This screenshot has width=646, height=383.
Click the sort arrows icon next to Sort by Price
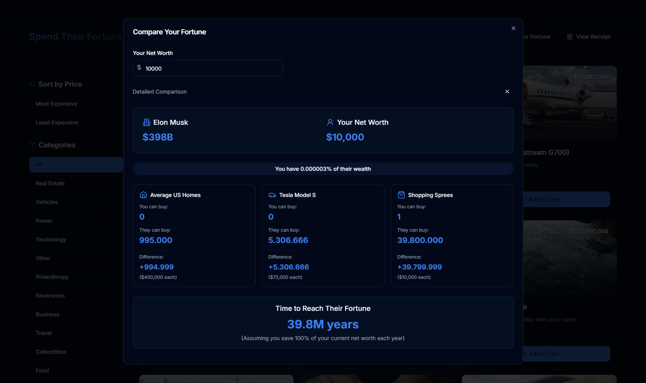pyautogui.click(x=32, y=84)
